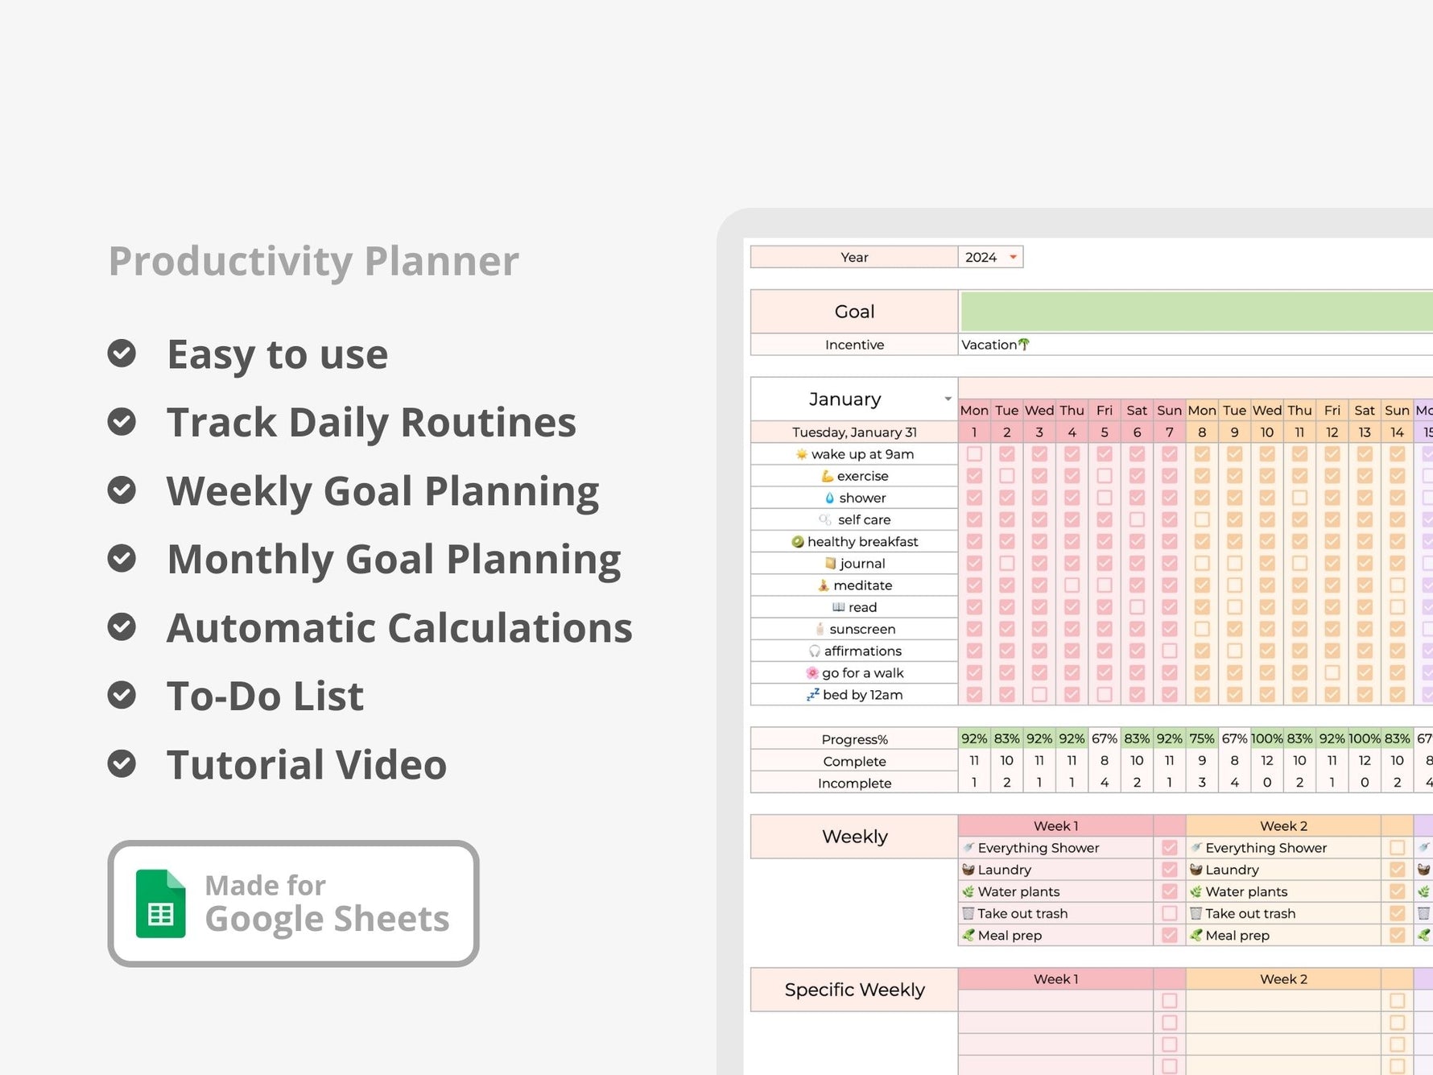Click the Made for Google Sheets badge
1433x1075 pixels.
tap(294, 903)
